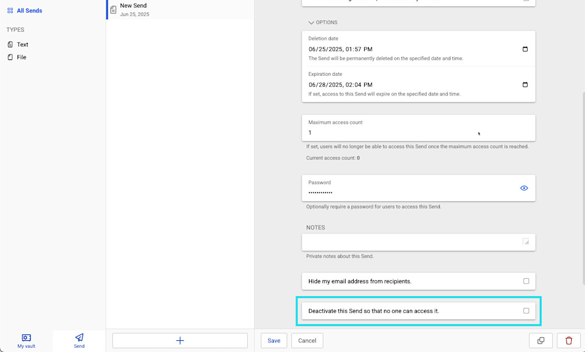Image resolution: width=585 pixels, height=352 pixels.
Task: Show All Sends from grid icon
Action: tap(10, 11)
